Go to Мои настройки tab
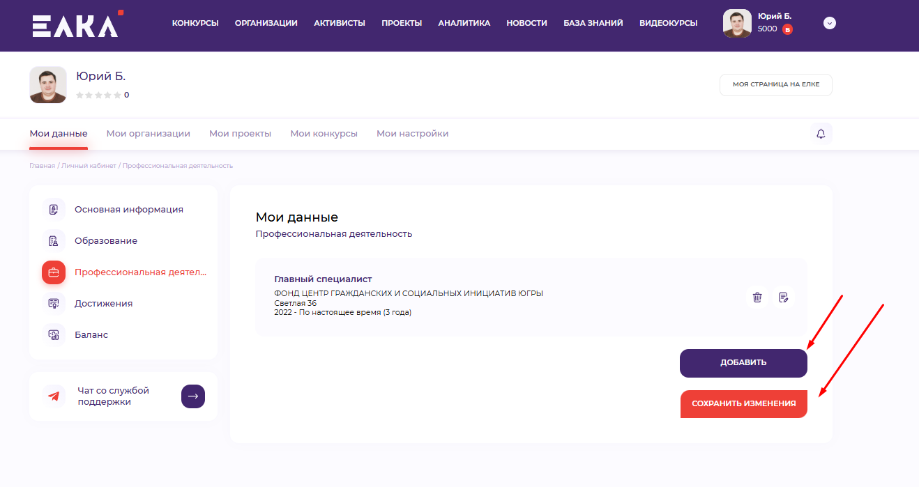 (x=412, y=134)
